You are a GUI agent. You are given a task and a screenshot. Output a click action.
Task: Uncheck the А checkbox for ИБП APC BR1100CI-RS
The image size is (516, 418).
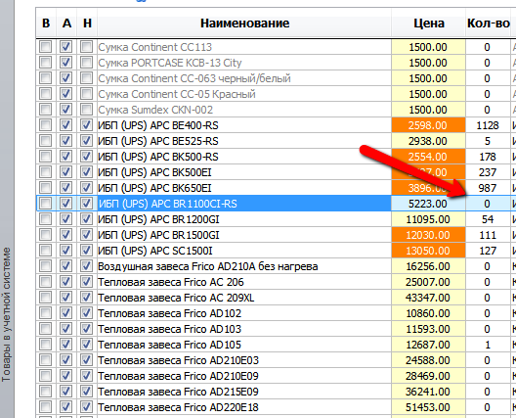point(65,203)
